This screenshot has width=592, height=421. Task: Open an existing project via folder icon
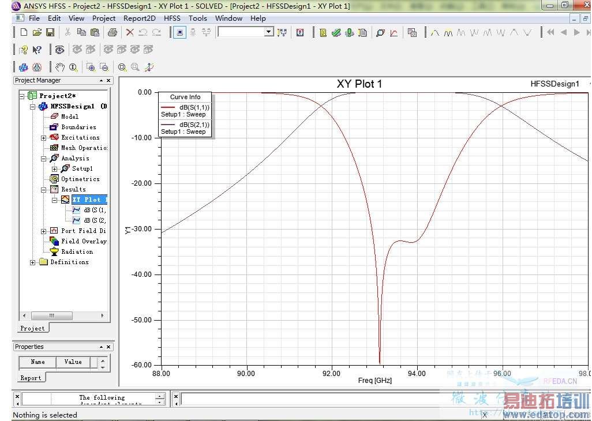click(37, 32)
